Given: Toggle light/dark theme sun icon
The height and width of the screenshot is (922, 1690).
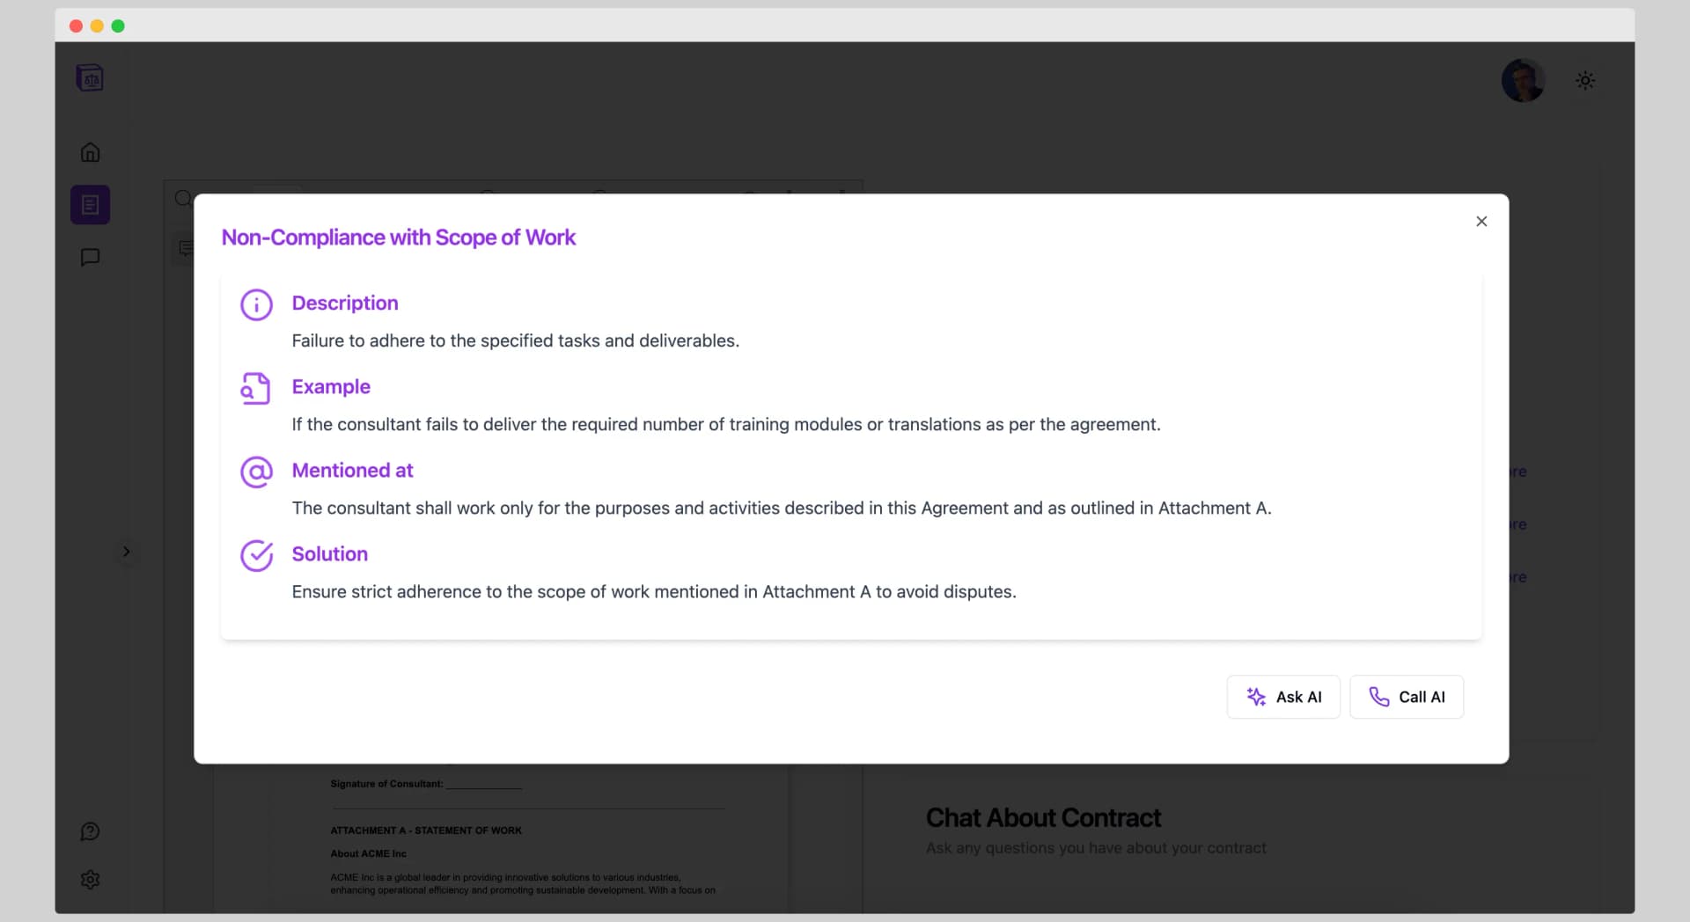Looking at the screenshot, I should (1585, 81).
